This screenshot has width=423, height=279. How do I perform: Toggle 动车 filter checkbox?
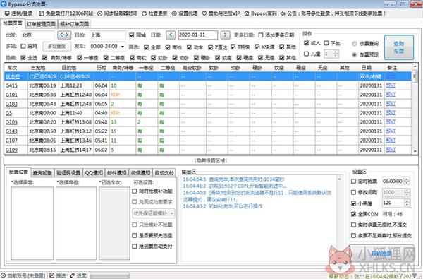tap(189, 47)
